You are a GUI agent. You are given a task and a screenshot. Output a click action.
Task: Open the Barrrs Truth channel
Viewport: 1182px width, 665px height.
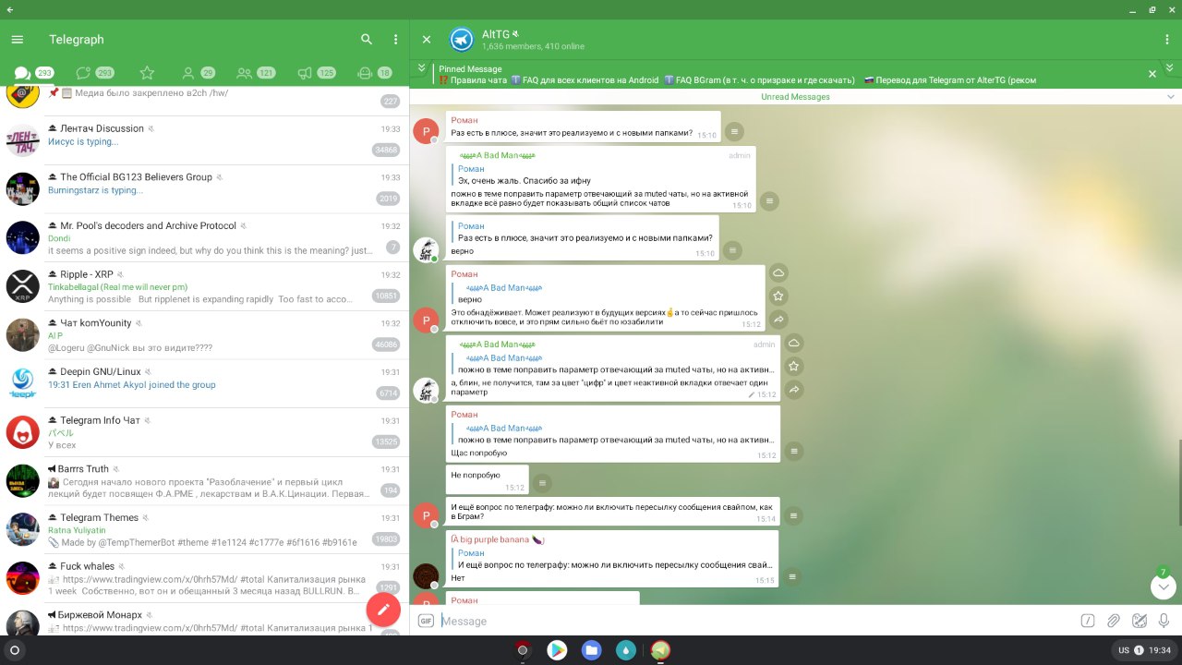click(204, 481)
